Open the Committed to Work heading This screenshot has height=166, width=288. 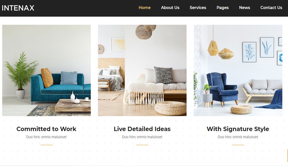pos(46,129)
